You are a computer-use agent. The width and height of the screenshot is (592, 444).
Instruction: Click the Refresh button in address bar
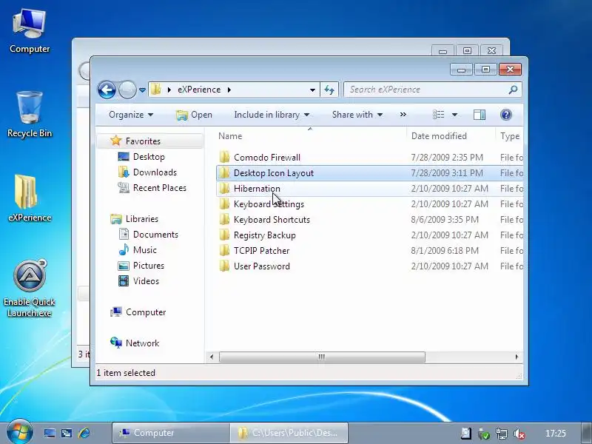329,90
